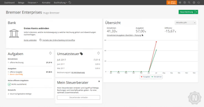The height and width of the screenshot is (107, 204).
Task: Click the tag icon in top navigation
Action: [70, 2]
